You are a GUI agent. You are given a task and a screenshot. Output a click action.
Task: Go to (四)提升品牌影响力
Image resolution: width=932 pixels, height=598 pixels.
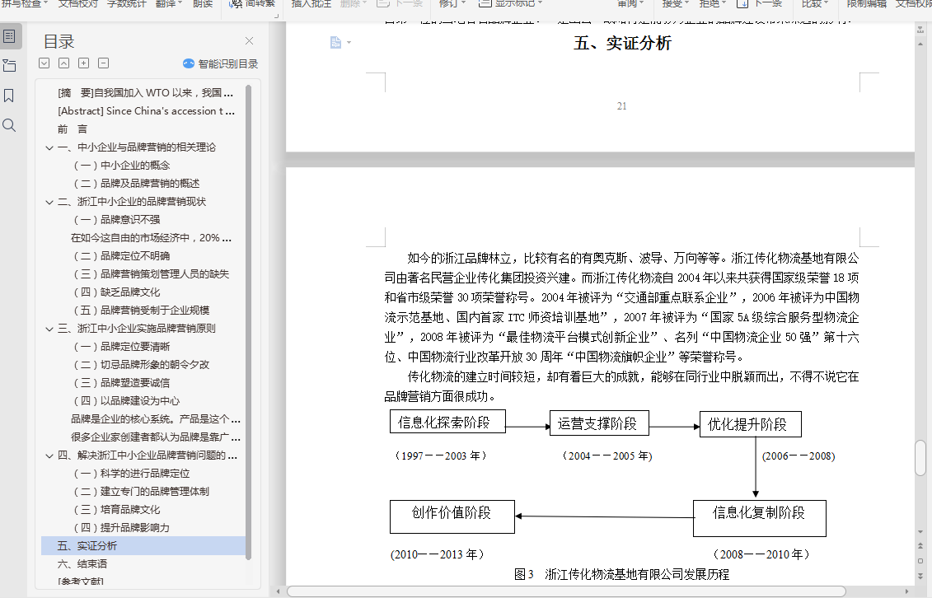(122, 527)
